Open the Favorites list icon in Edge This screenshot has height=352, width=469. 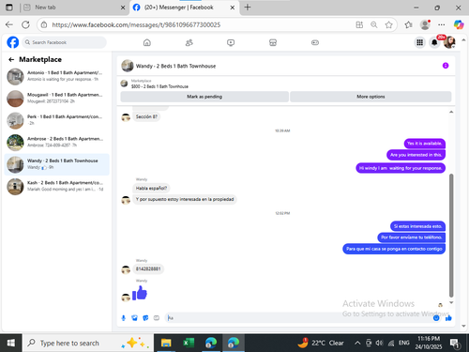(x=408, y=24)
